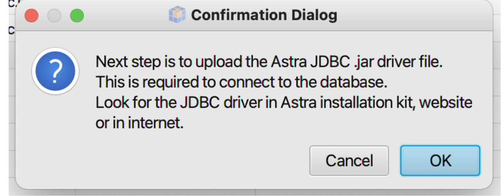503x196 pixels.
Task: Click the green zoom window button
Action: tap(77, 16)
